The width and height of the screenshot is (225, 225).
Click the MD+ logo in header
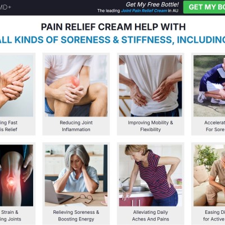pyautogui.click(x=6, y=7)
